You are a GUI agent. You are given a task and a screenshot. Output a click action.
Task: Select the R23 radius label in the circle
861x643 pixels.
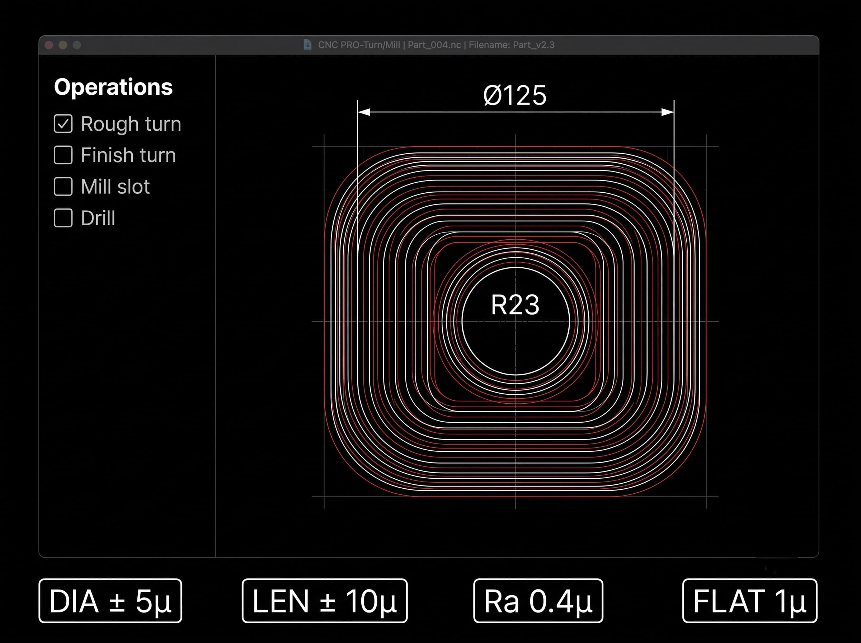(x=515, y=304)
